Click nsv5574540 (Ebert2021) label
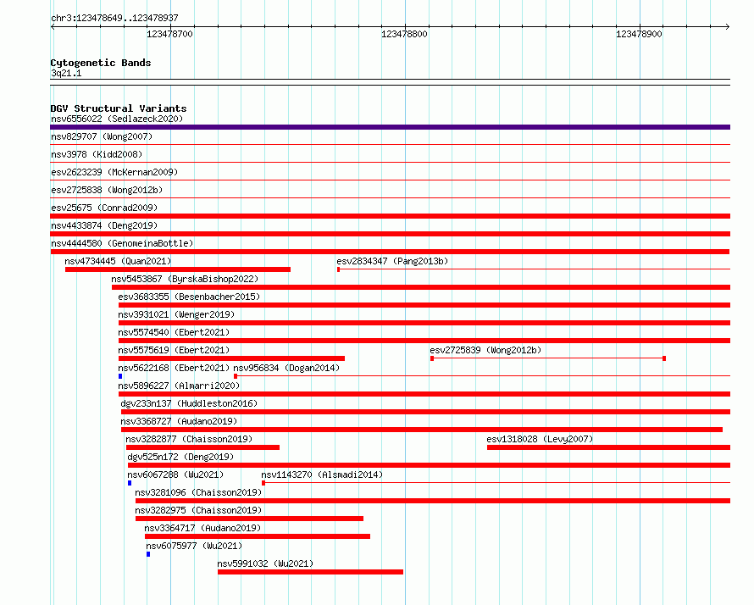The height and width of the screenshot is (605, 754). tap(174, 332)
